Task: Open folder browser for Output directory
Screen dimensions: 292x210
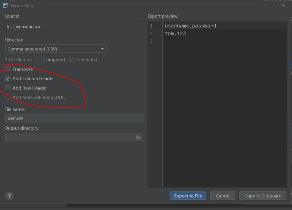Action: coord(138,137)
